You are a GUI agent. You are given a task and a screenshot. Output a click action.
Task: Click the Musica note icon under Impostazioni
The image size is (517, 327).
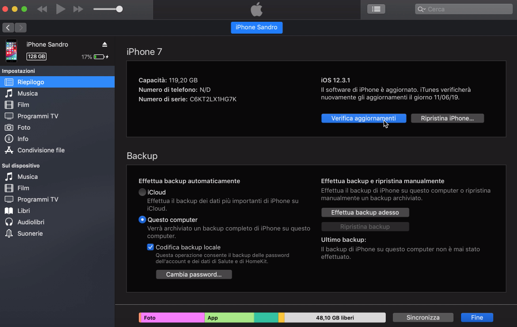coord(9,93)
